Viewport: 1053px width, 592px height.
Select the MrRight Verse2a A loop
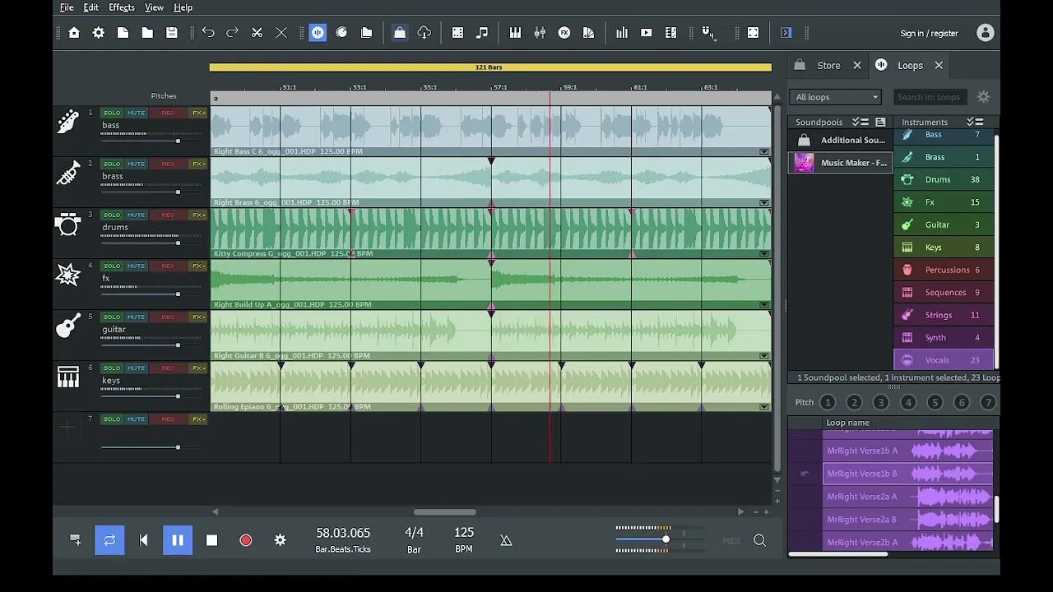click(907, 497)
